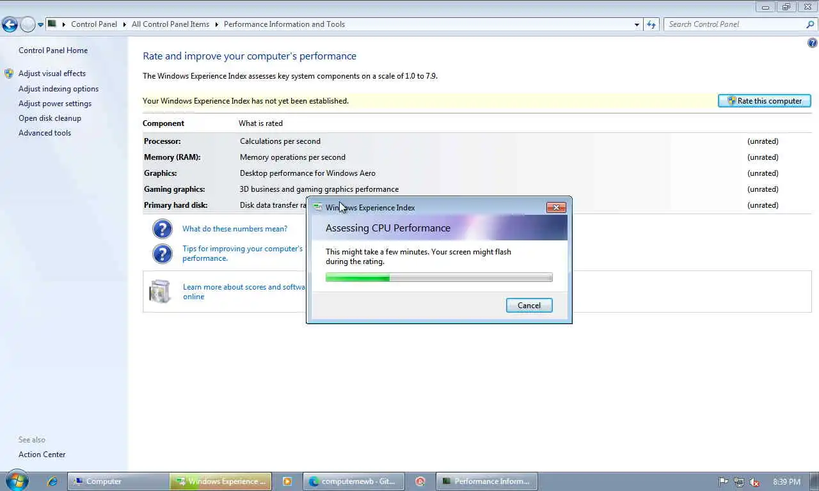The image size is (819, 491).
Task: Expand the arrow after All Control Panel Items
Action: click(x=216, y=24)
